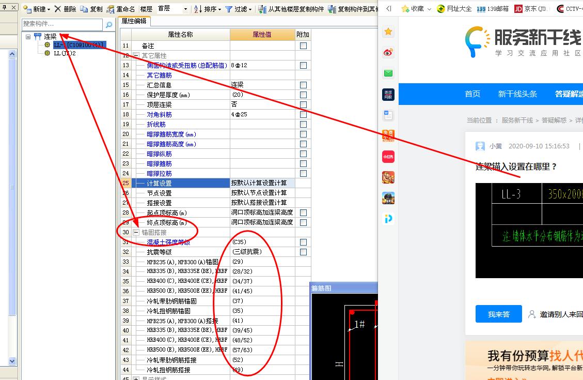The image size is (583, 380).
Task: Click the 环球网校 sidebar icon
Action: tap(388, 94)
